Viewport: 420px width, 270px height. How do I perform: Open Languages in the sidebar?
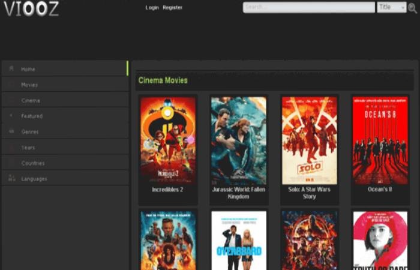coord(65,178)
